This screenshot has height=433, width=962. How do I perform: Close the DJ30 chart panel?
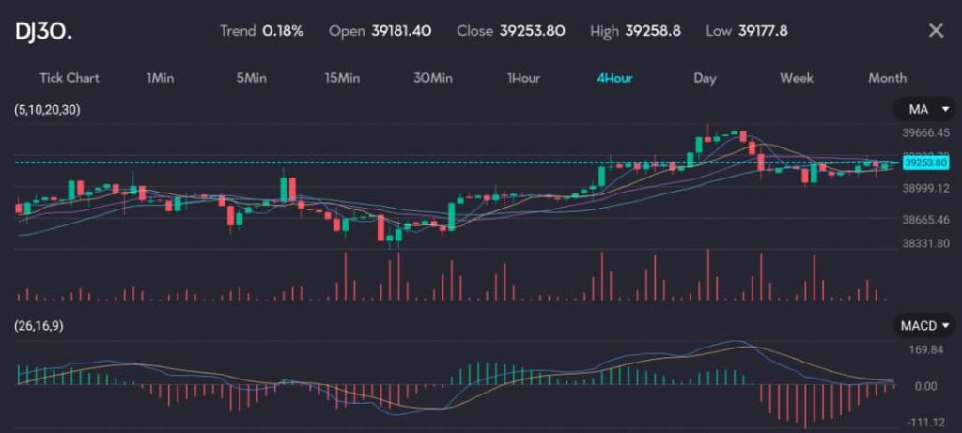[x=936, y=31]
